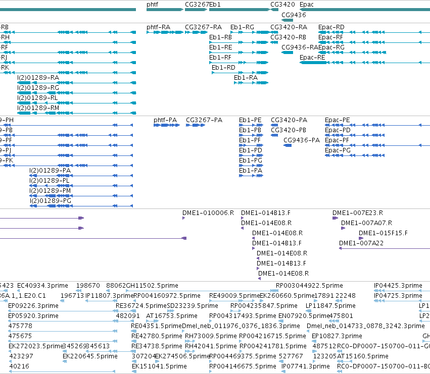
Task: Select EST IP04425.3prime
Action: [x=398, y=286]
